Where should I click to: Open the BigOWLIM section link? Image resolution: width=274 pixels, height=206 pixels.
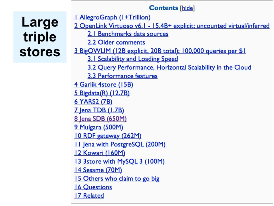tap(160, 51)
